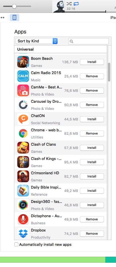The image size is (116, 267).
Task: Click the apps search field
Action: pos(89,41)
